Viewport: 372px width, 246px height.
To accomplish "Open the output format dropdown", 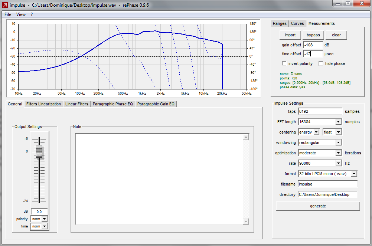I will pyautogui.click(x=354, y=174).
